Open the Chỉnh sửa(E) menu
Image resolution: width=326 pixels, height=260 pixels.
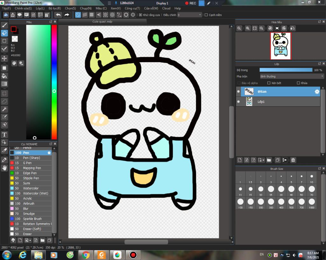point(23,9)
